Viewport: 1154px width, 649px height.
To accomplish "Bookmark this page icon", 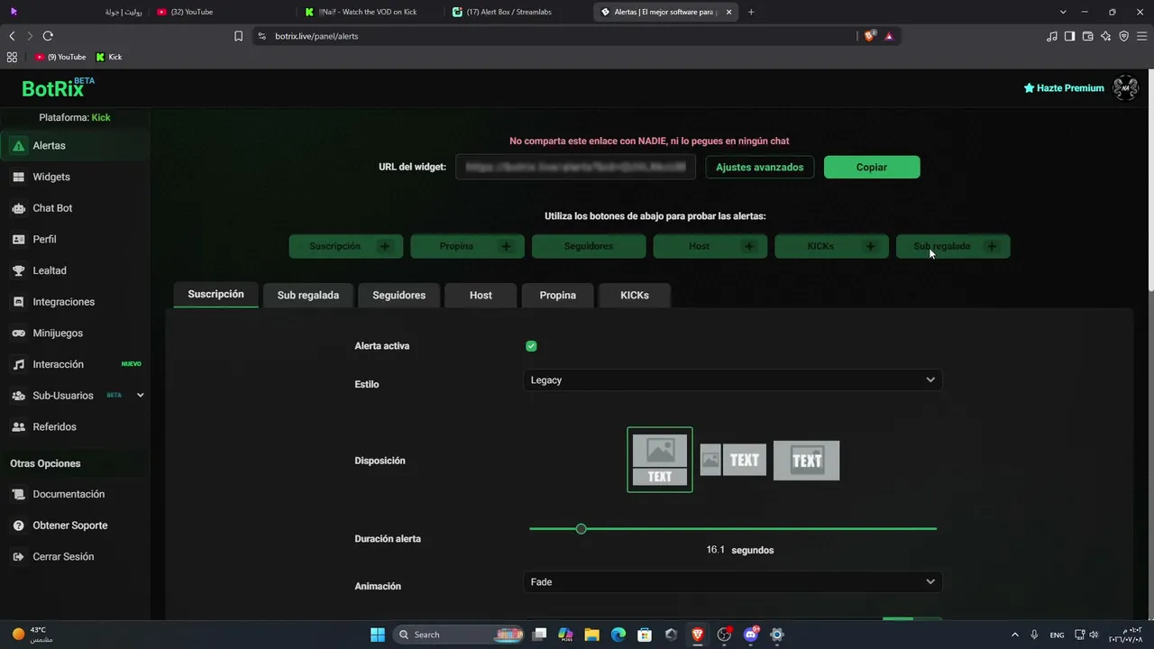I will click(238, 36).
